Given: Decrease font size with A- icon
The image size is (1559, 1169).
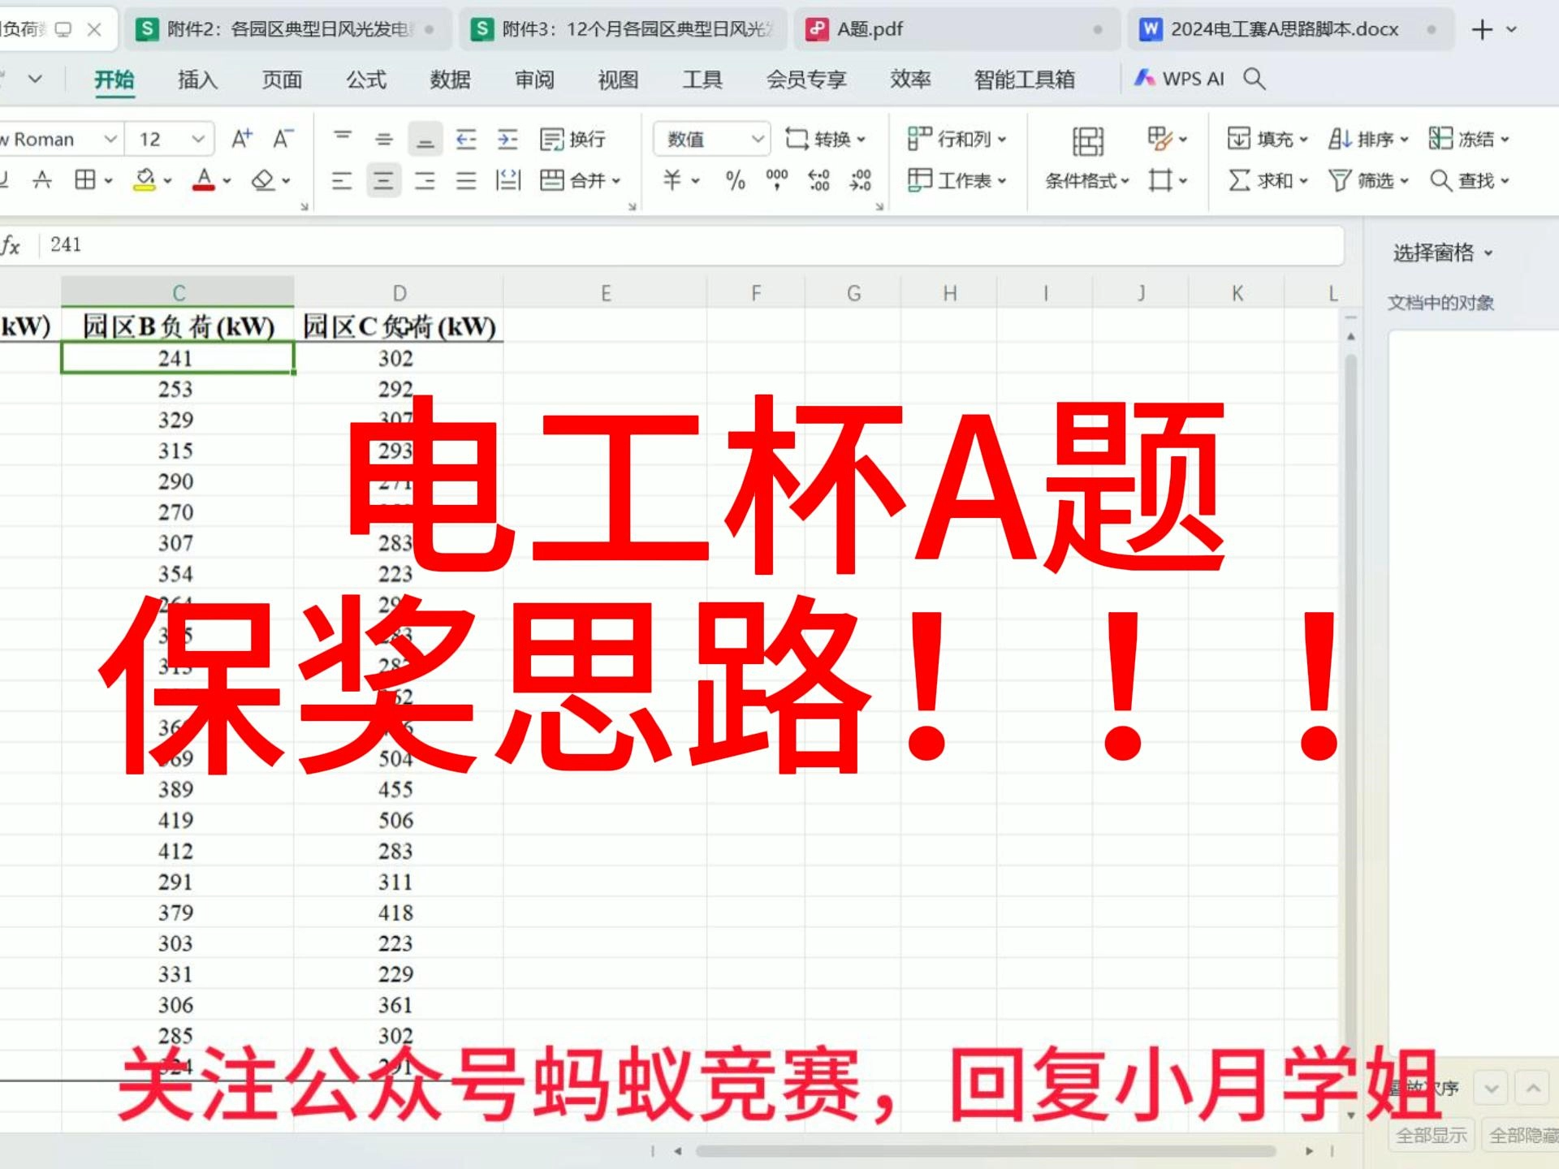Looking at the screenshot, I should [283, 139].
